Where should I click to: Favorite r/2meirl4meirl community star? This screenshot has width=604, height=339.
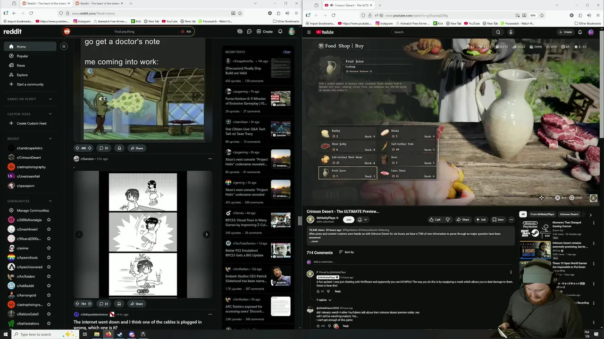49,229
